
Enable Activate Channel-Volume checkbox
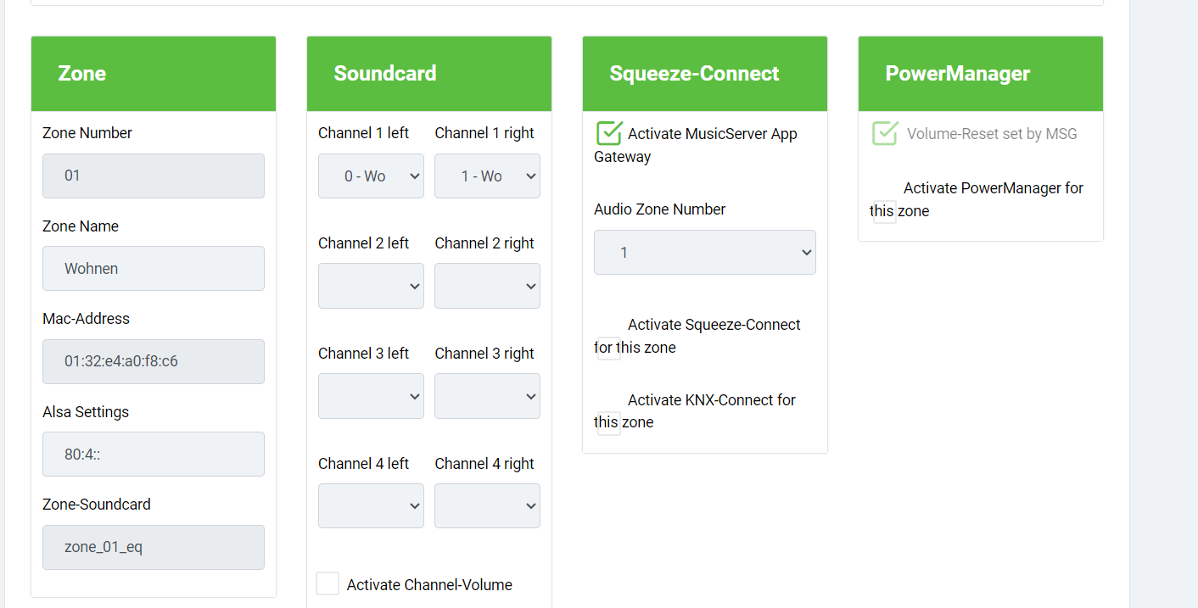[327, 584]
